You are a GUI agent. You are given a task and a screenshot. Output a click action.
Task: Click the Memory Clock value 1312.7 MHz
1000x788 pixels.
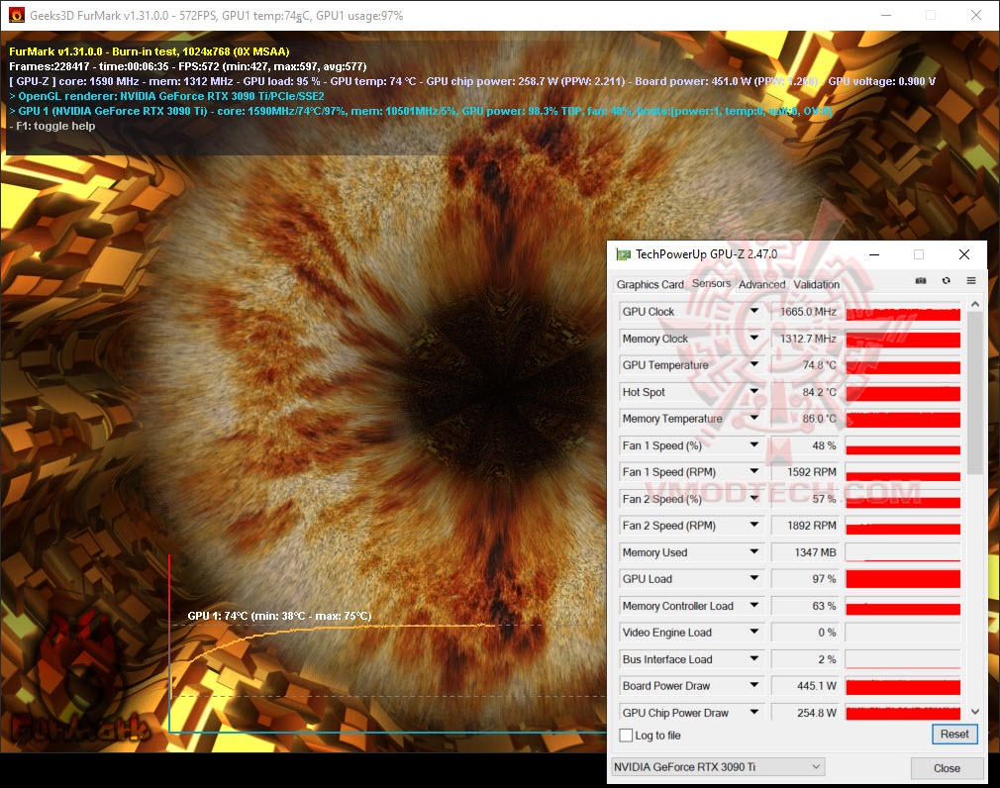point(807,339)
